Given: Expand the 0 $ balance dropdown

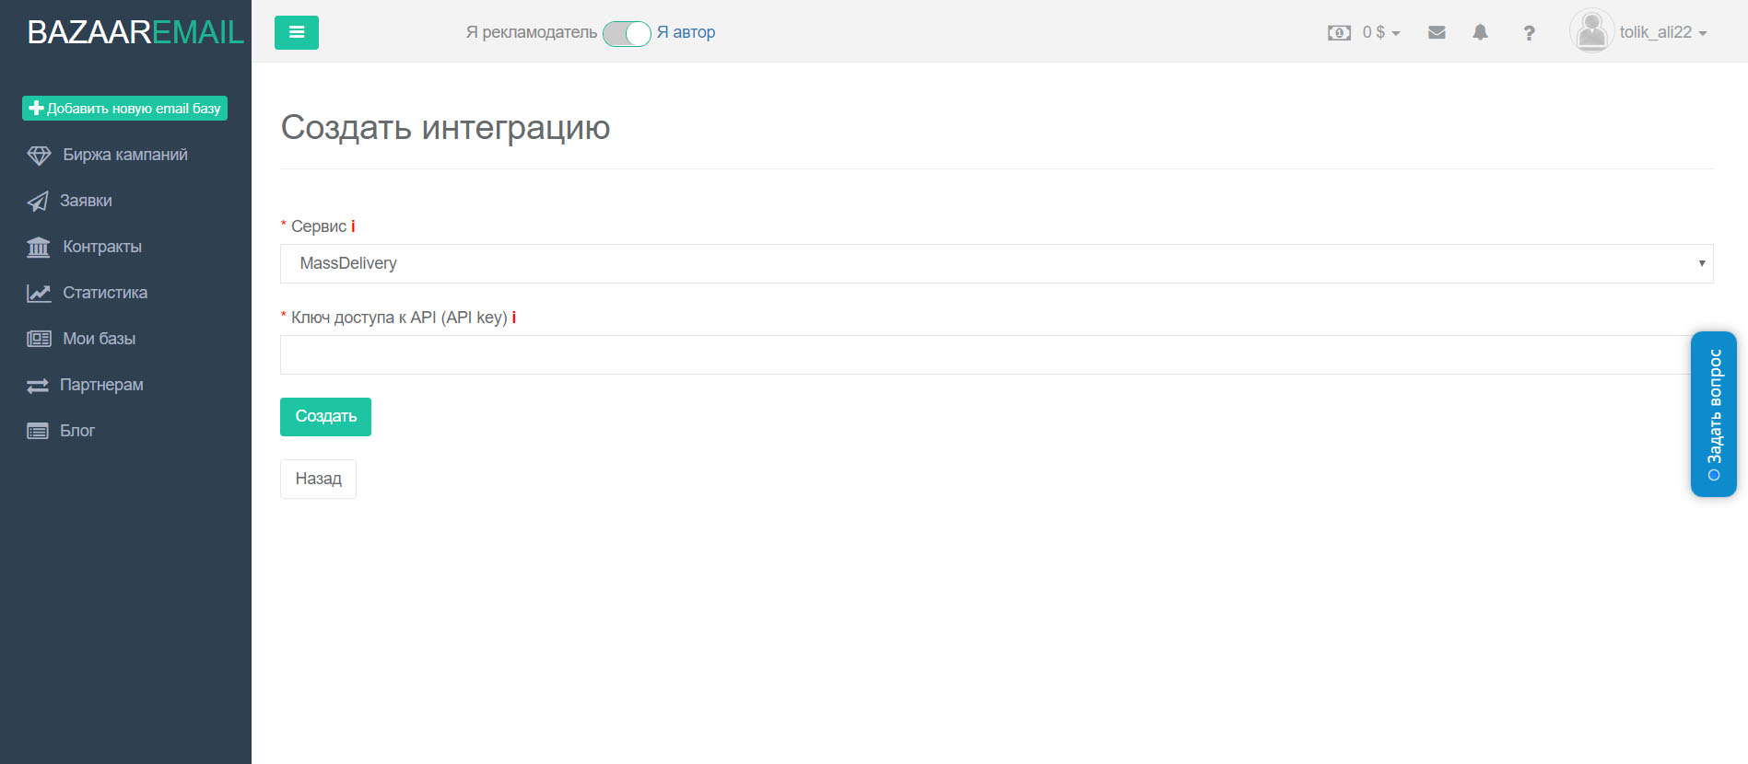Looking at the screenshot, I should pos(1380,32).
